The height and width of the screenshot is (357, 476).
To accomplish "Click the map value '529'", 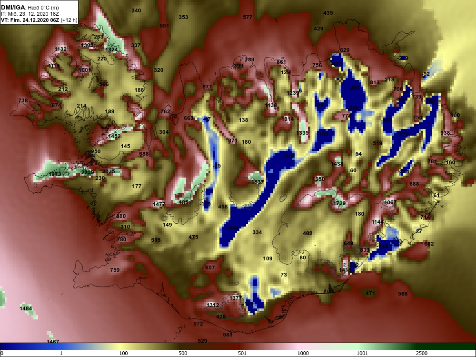I will 202,341.
